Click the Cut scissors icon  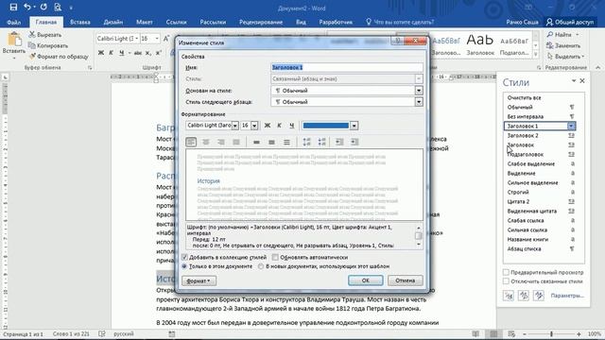pyautogui.click(x=32, y=35)
